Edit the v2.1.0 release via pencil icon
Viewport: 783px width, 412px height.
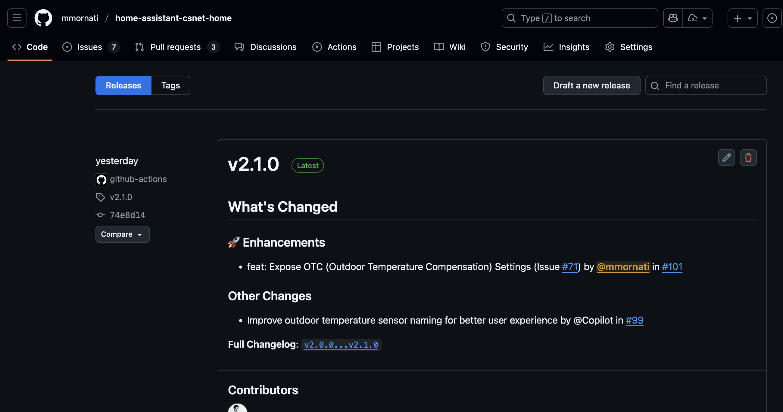tap(726, 158)
